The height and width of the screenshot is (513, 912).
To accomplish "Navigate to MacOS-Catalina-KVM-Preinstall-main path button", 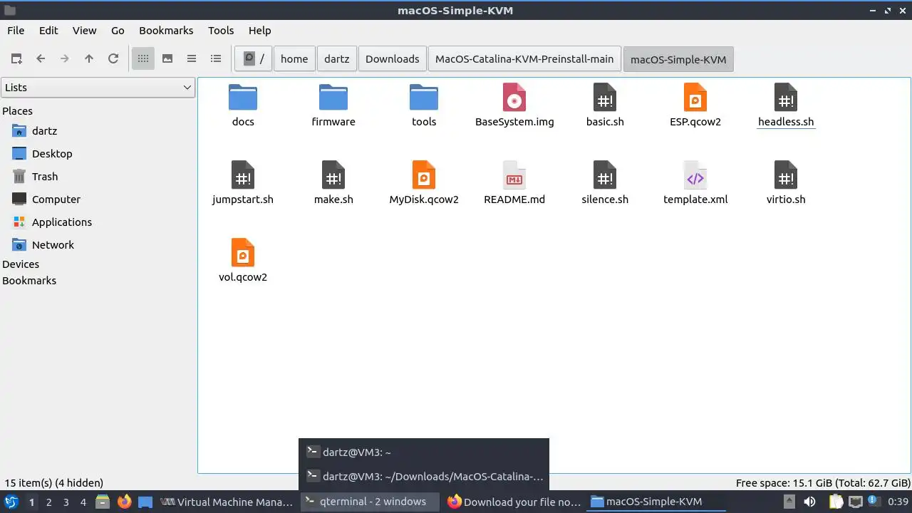I will point(524,59).
